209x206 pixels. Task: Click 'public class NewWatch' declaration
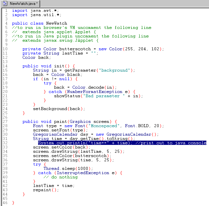(x=39, y=23)
